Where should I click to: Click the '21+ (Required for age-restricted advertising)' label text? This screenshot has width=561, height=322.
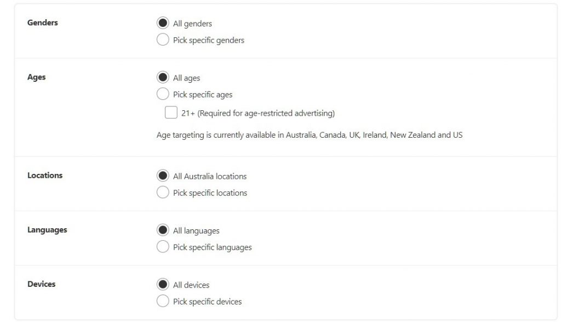(257, 114)
